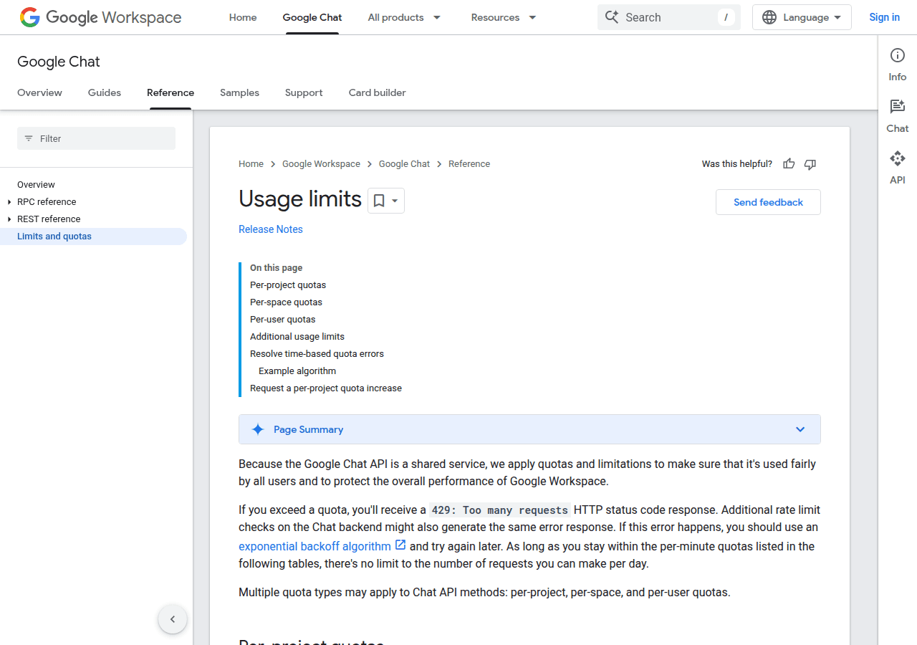Collapse the Page Summary section
The width and height of the screenshot is (917, 645).
pos(800,429)
